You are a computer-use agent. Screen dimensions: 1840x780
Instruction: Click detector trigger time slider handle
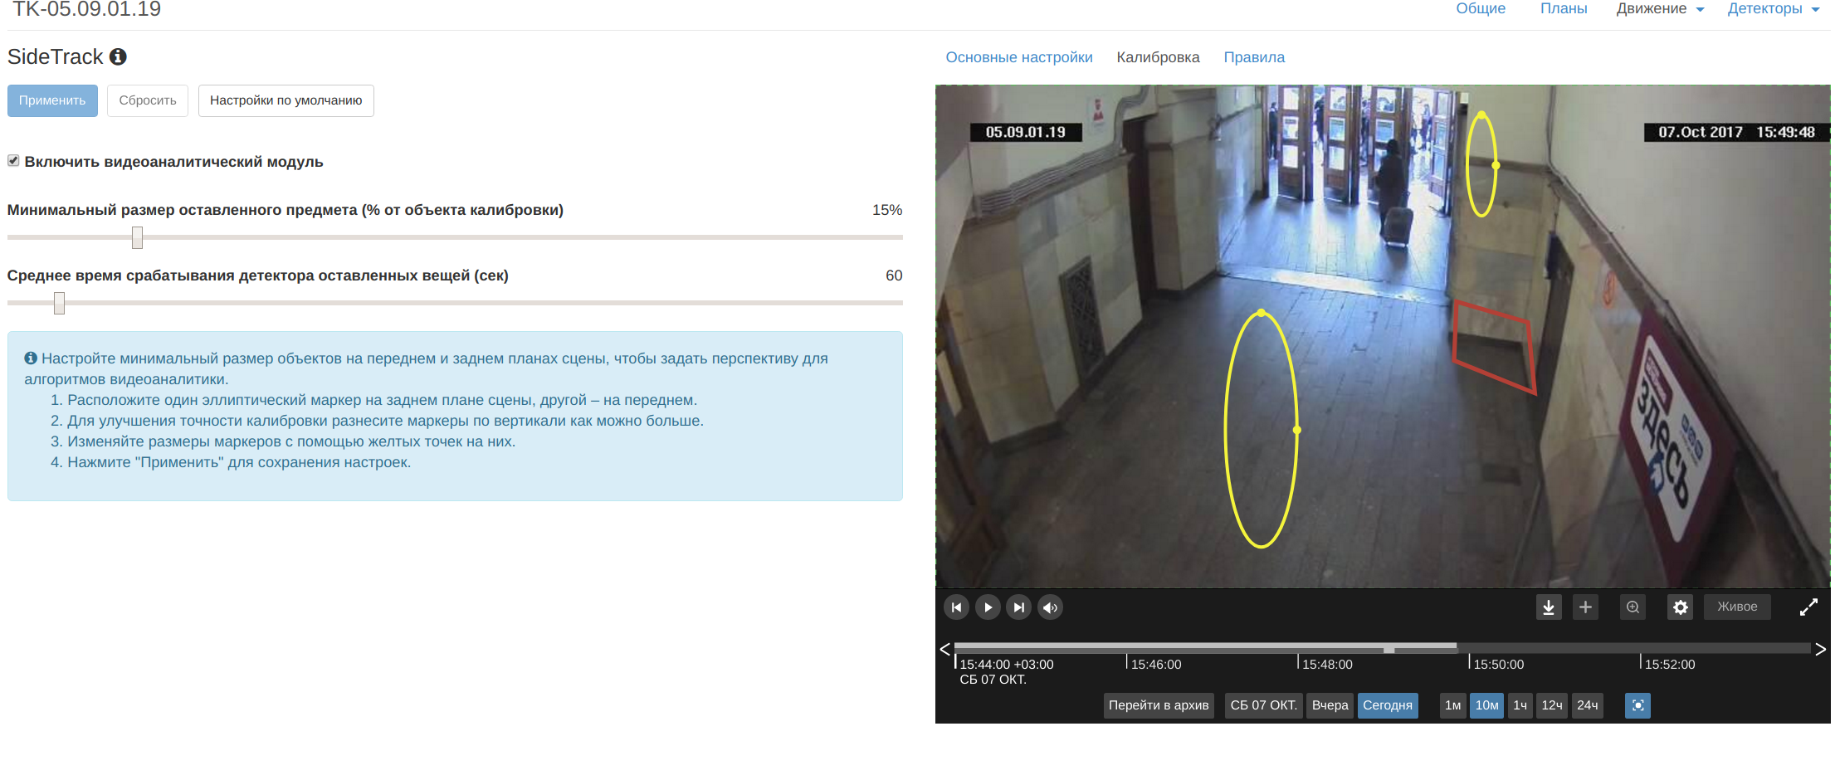tap(59, 304)
